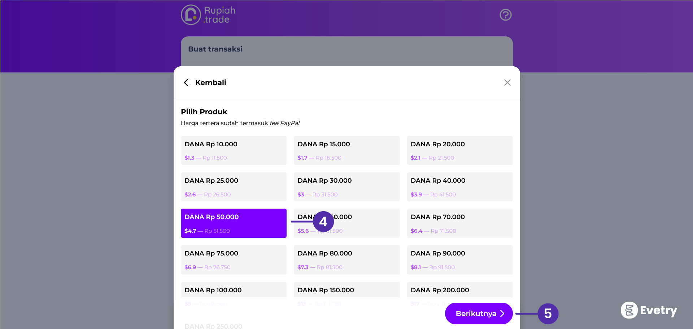Click the Kembali back link text
The image size is (693, 329).
tap(210, 83)
